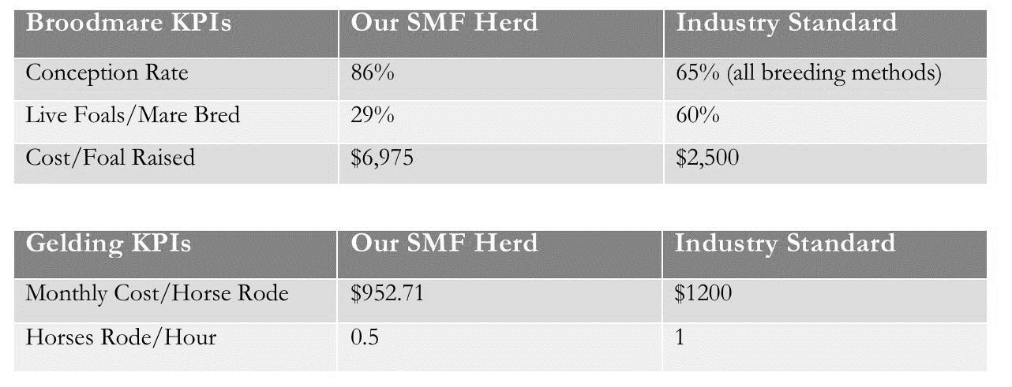
Task: Select Our SMF Herd header in Gelding table
Action: (444, 244)
